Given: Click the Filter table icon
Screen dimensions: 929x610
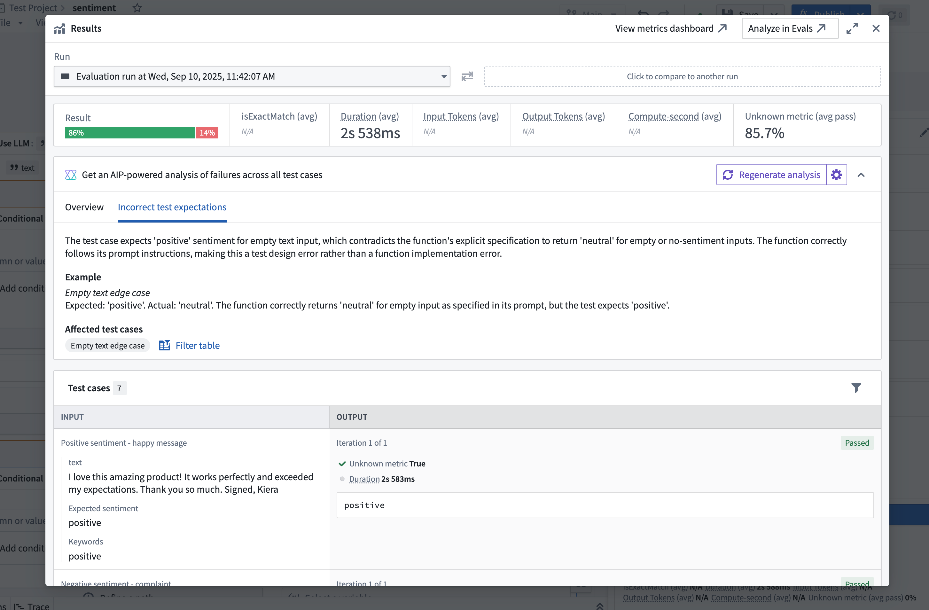Looking at the screenshot, I should click(x=165, y=345).
